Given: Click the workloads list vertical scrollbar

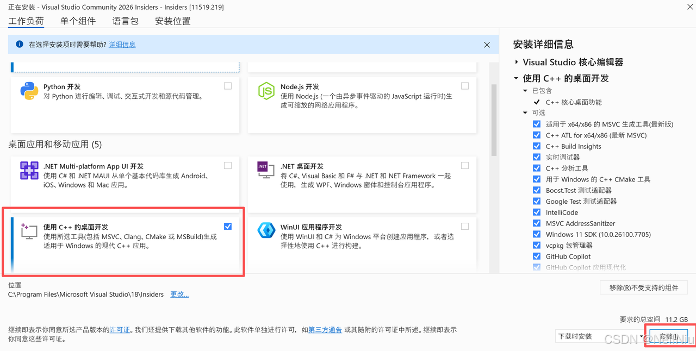Looking at the screenshot, I should 494,120.
